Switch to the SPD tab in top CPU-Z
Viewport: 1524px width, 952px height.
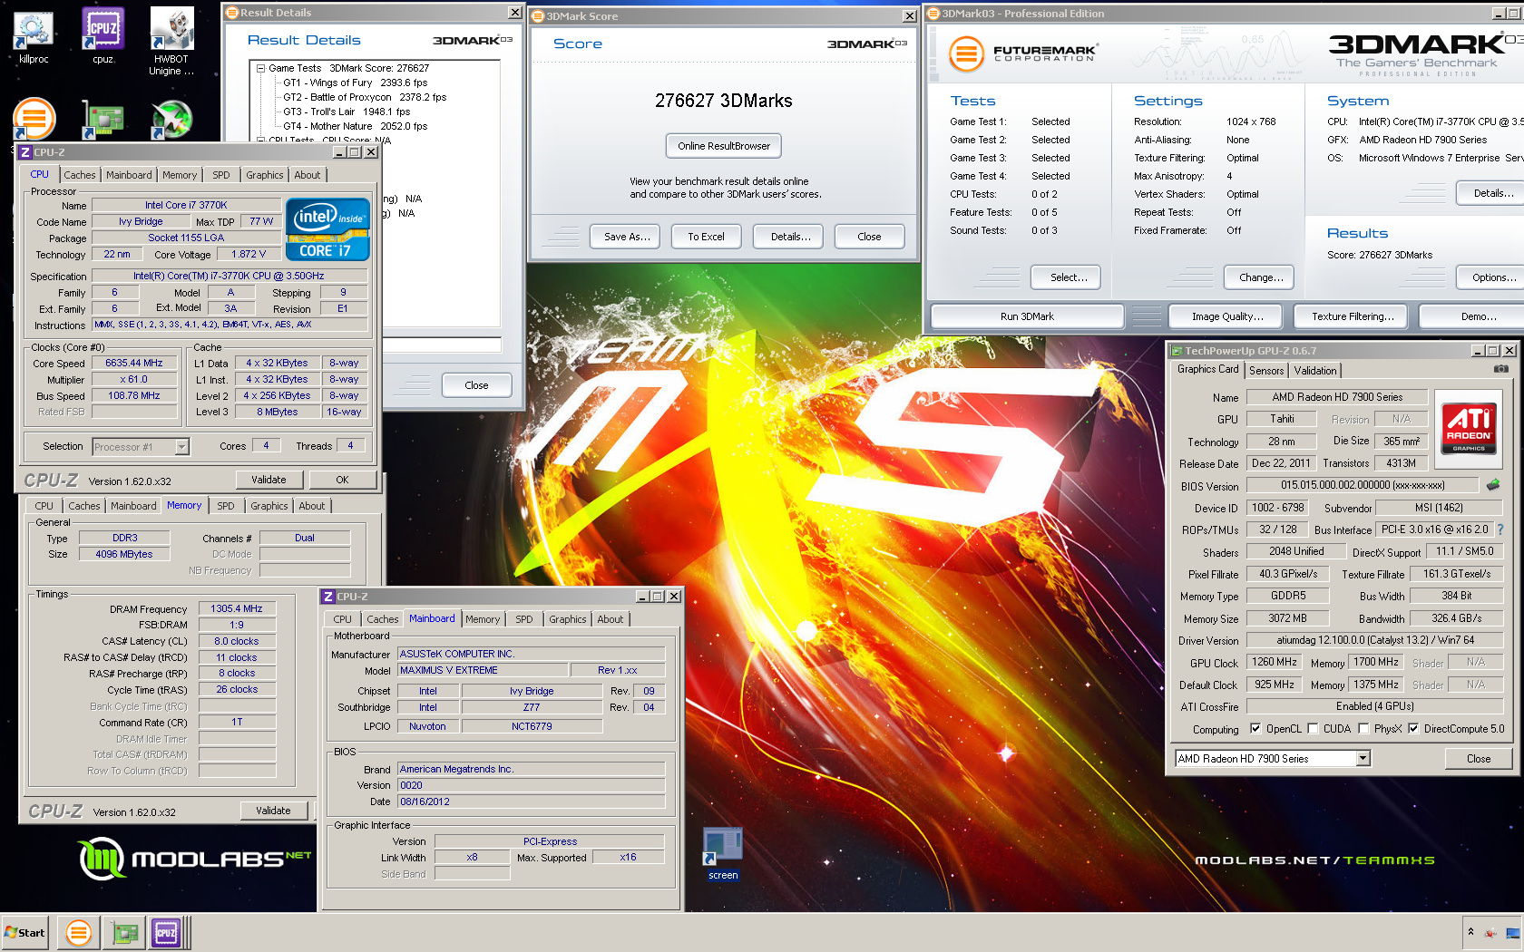[221, 175]
